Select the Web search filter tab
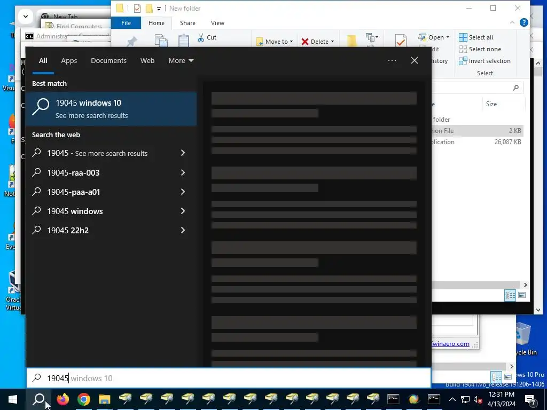Image resolution: width=547 pixels, height=410 pixels. coord(147,61)
